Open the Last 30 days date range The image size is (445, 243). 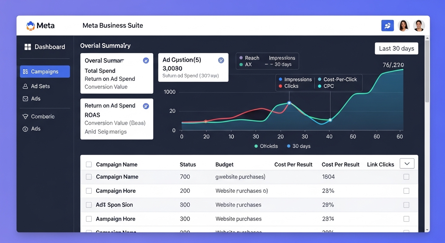point(396,48)
